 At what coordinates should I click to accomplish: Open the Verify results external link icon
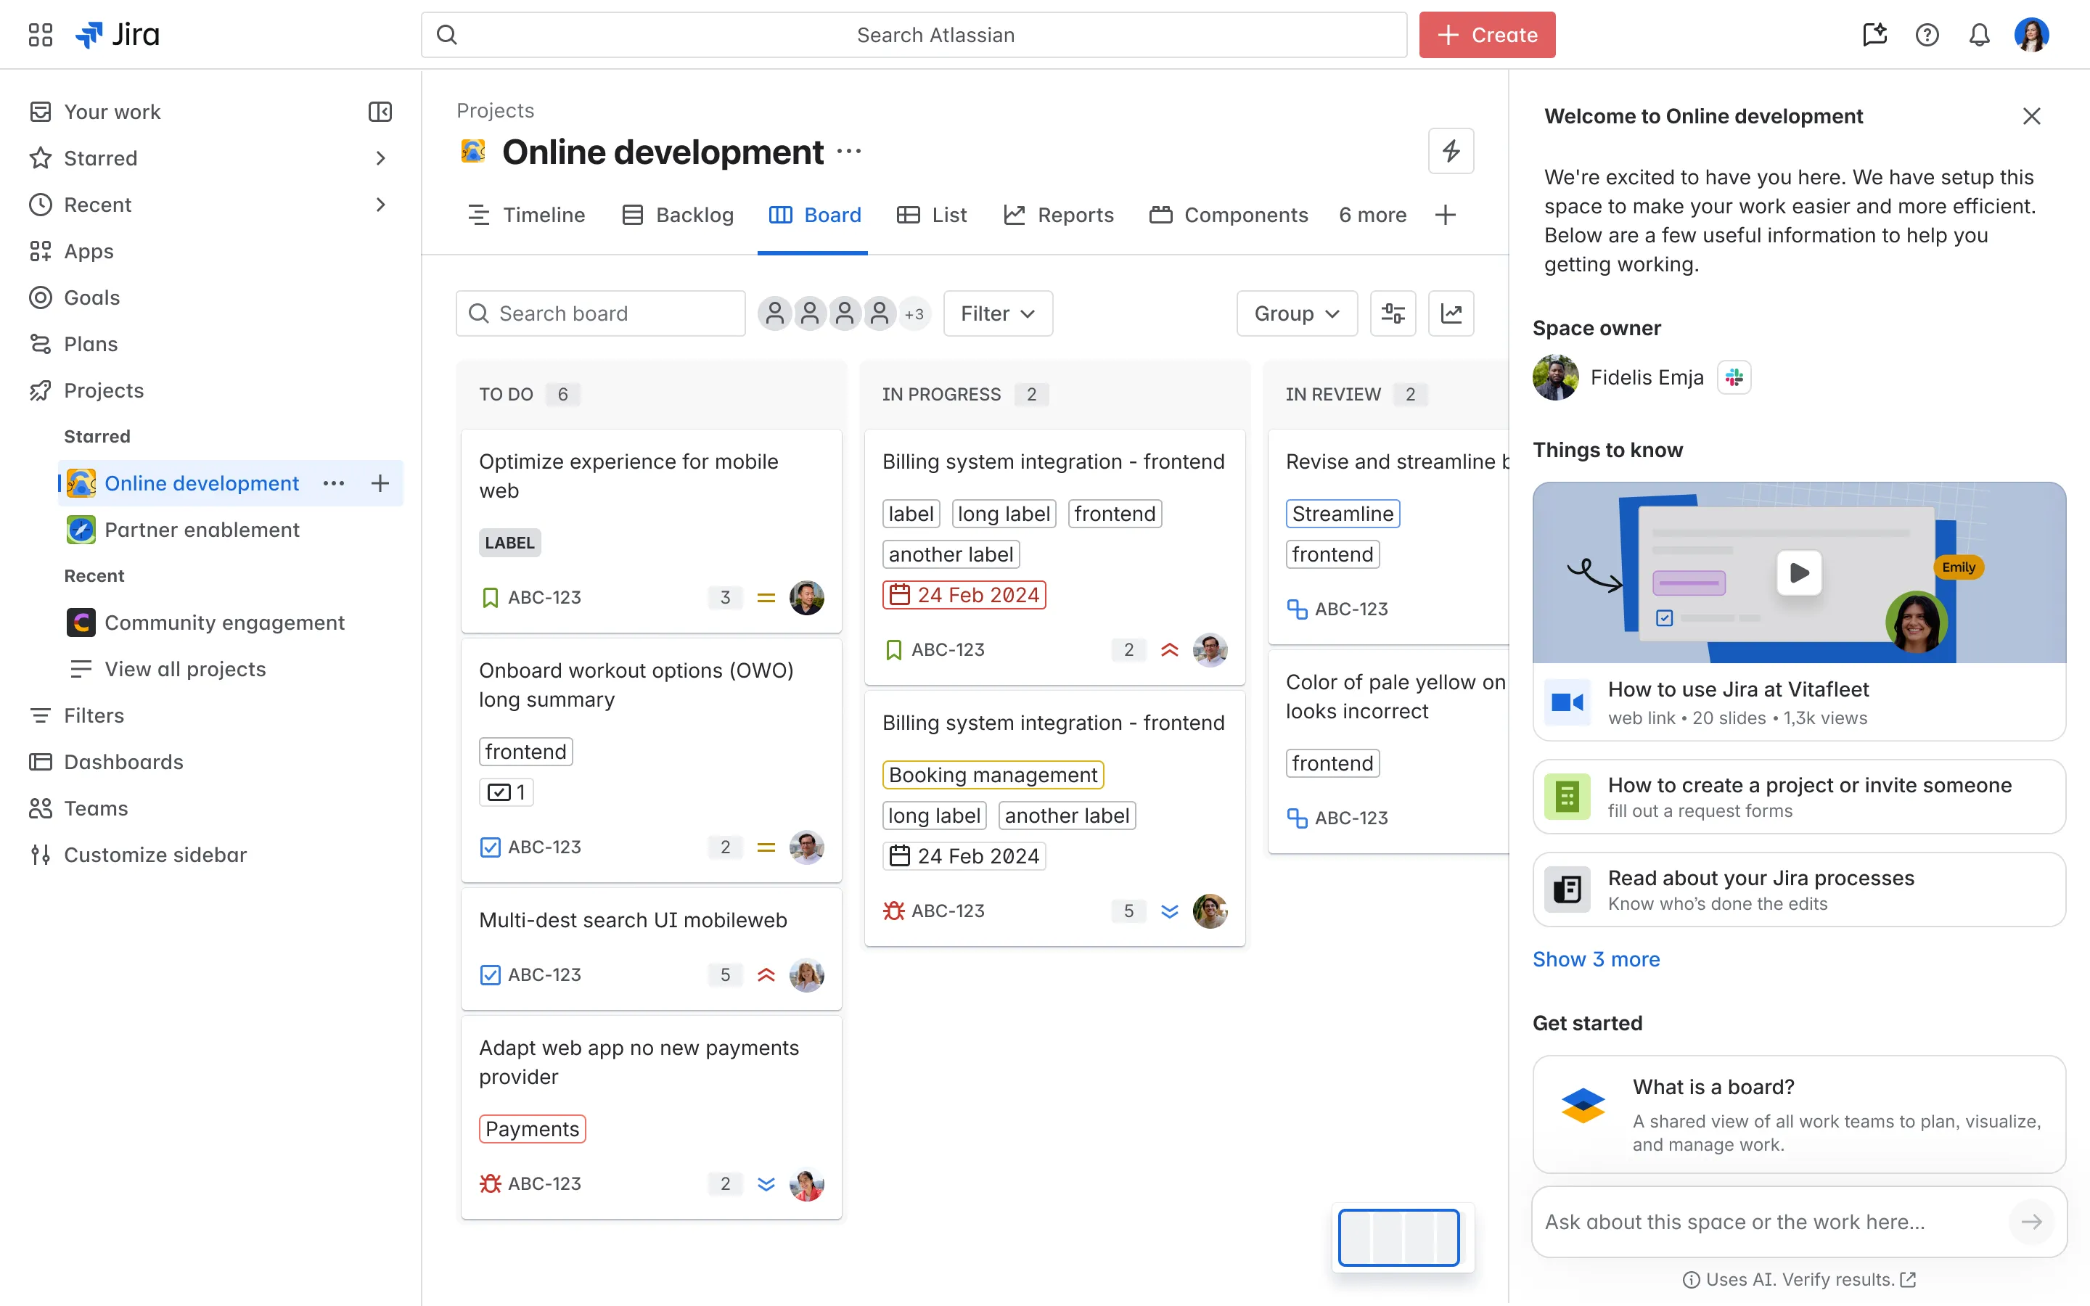(1908, 1279)
